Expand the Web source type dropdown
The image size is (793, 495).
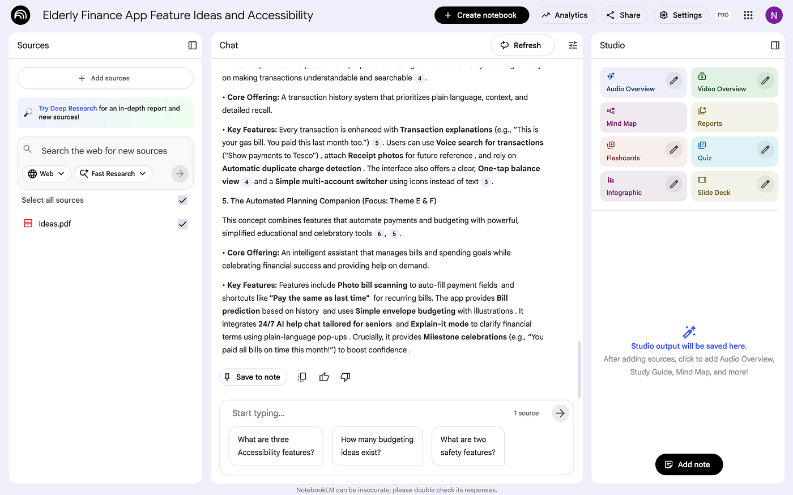tap(46, 174)
